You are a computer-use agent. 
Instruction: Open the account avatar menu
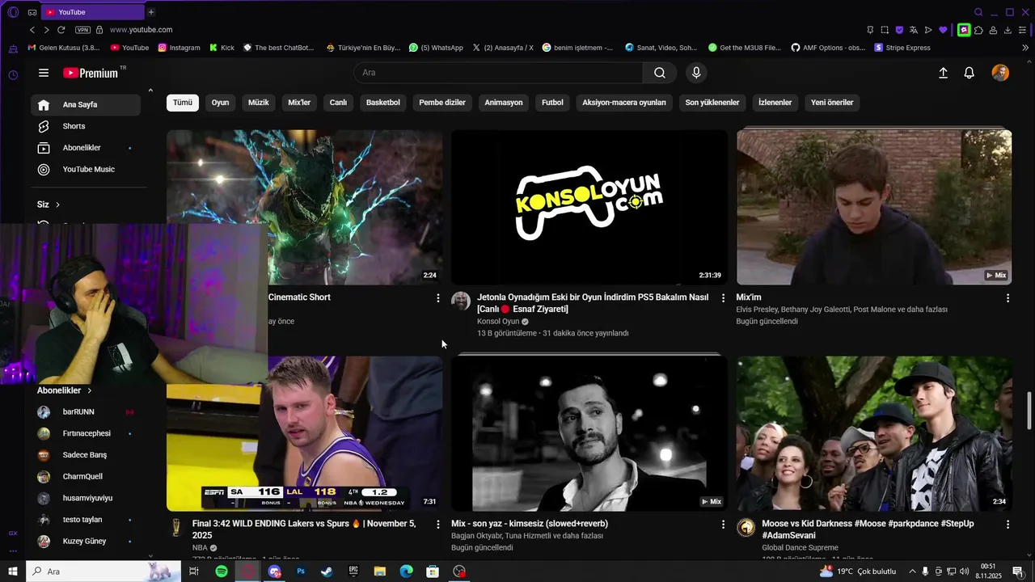coord(1000,73)
